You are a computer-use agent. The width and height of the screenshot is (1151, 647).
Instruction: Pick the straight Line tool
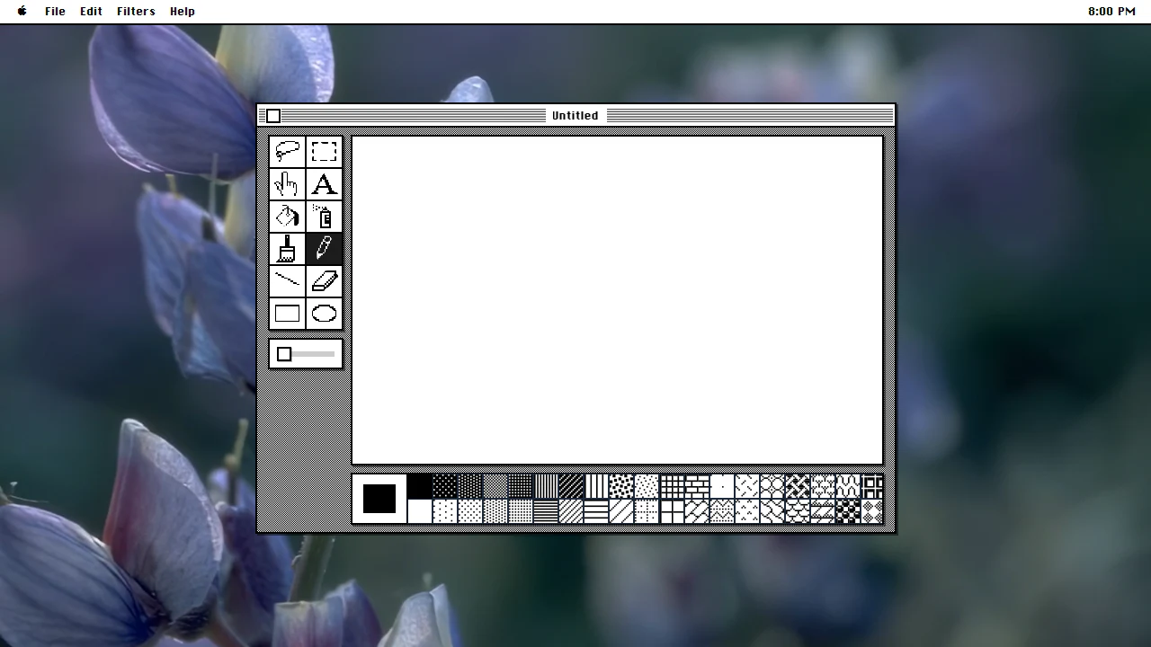(288, 281)
